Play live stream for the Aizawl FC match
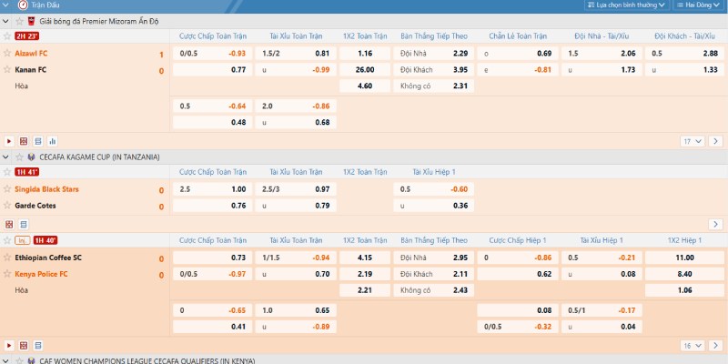This screenshot has height=364, width=728. (x=9, y=141)
